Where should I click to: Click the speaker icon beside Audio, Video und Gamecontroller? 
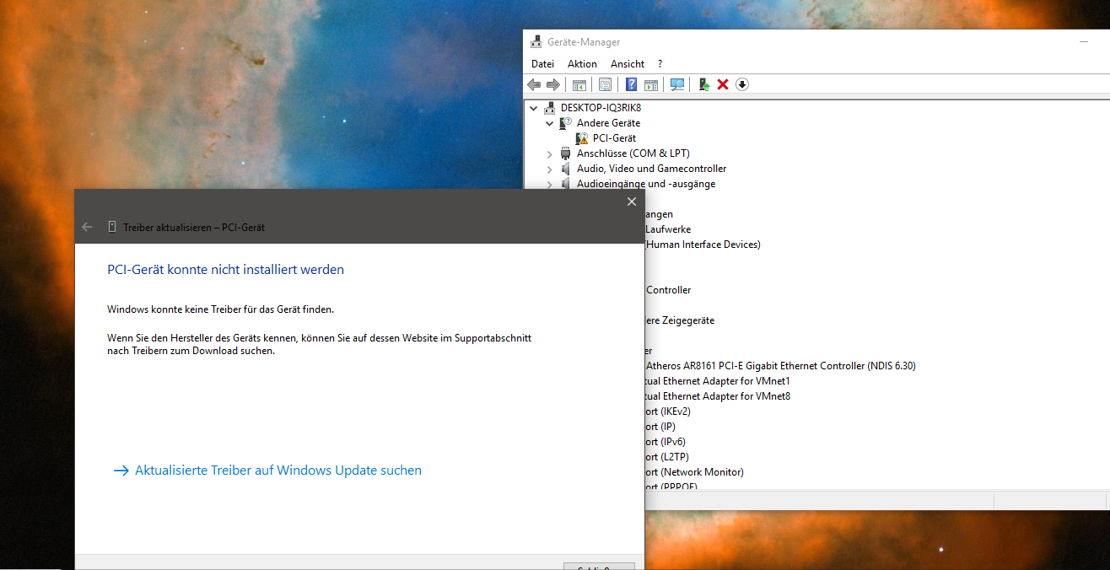tap(566, 169)
